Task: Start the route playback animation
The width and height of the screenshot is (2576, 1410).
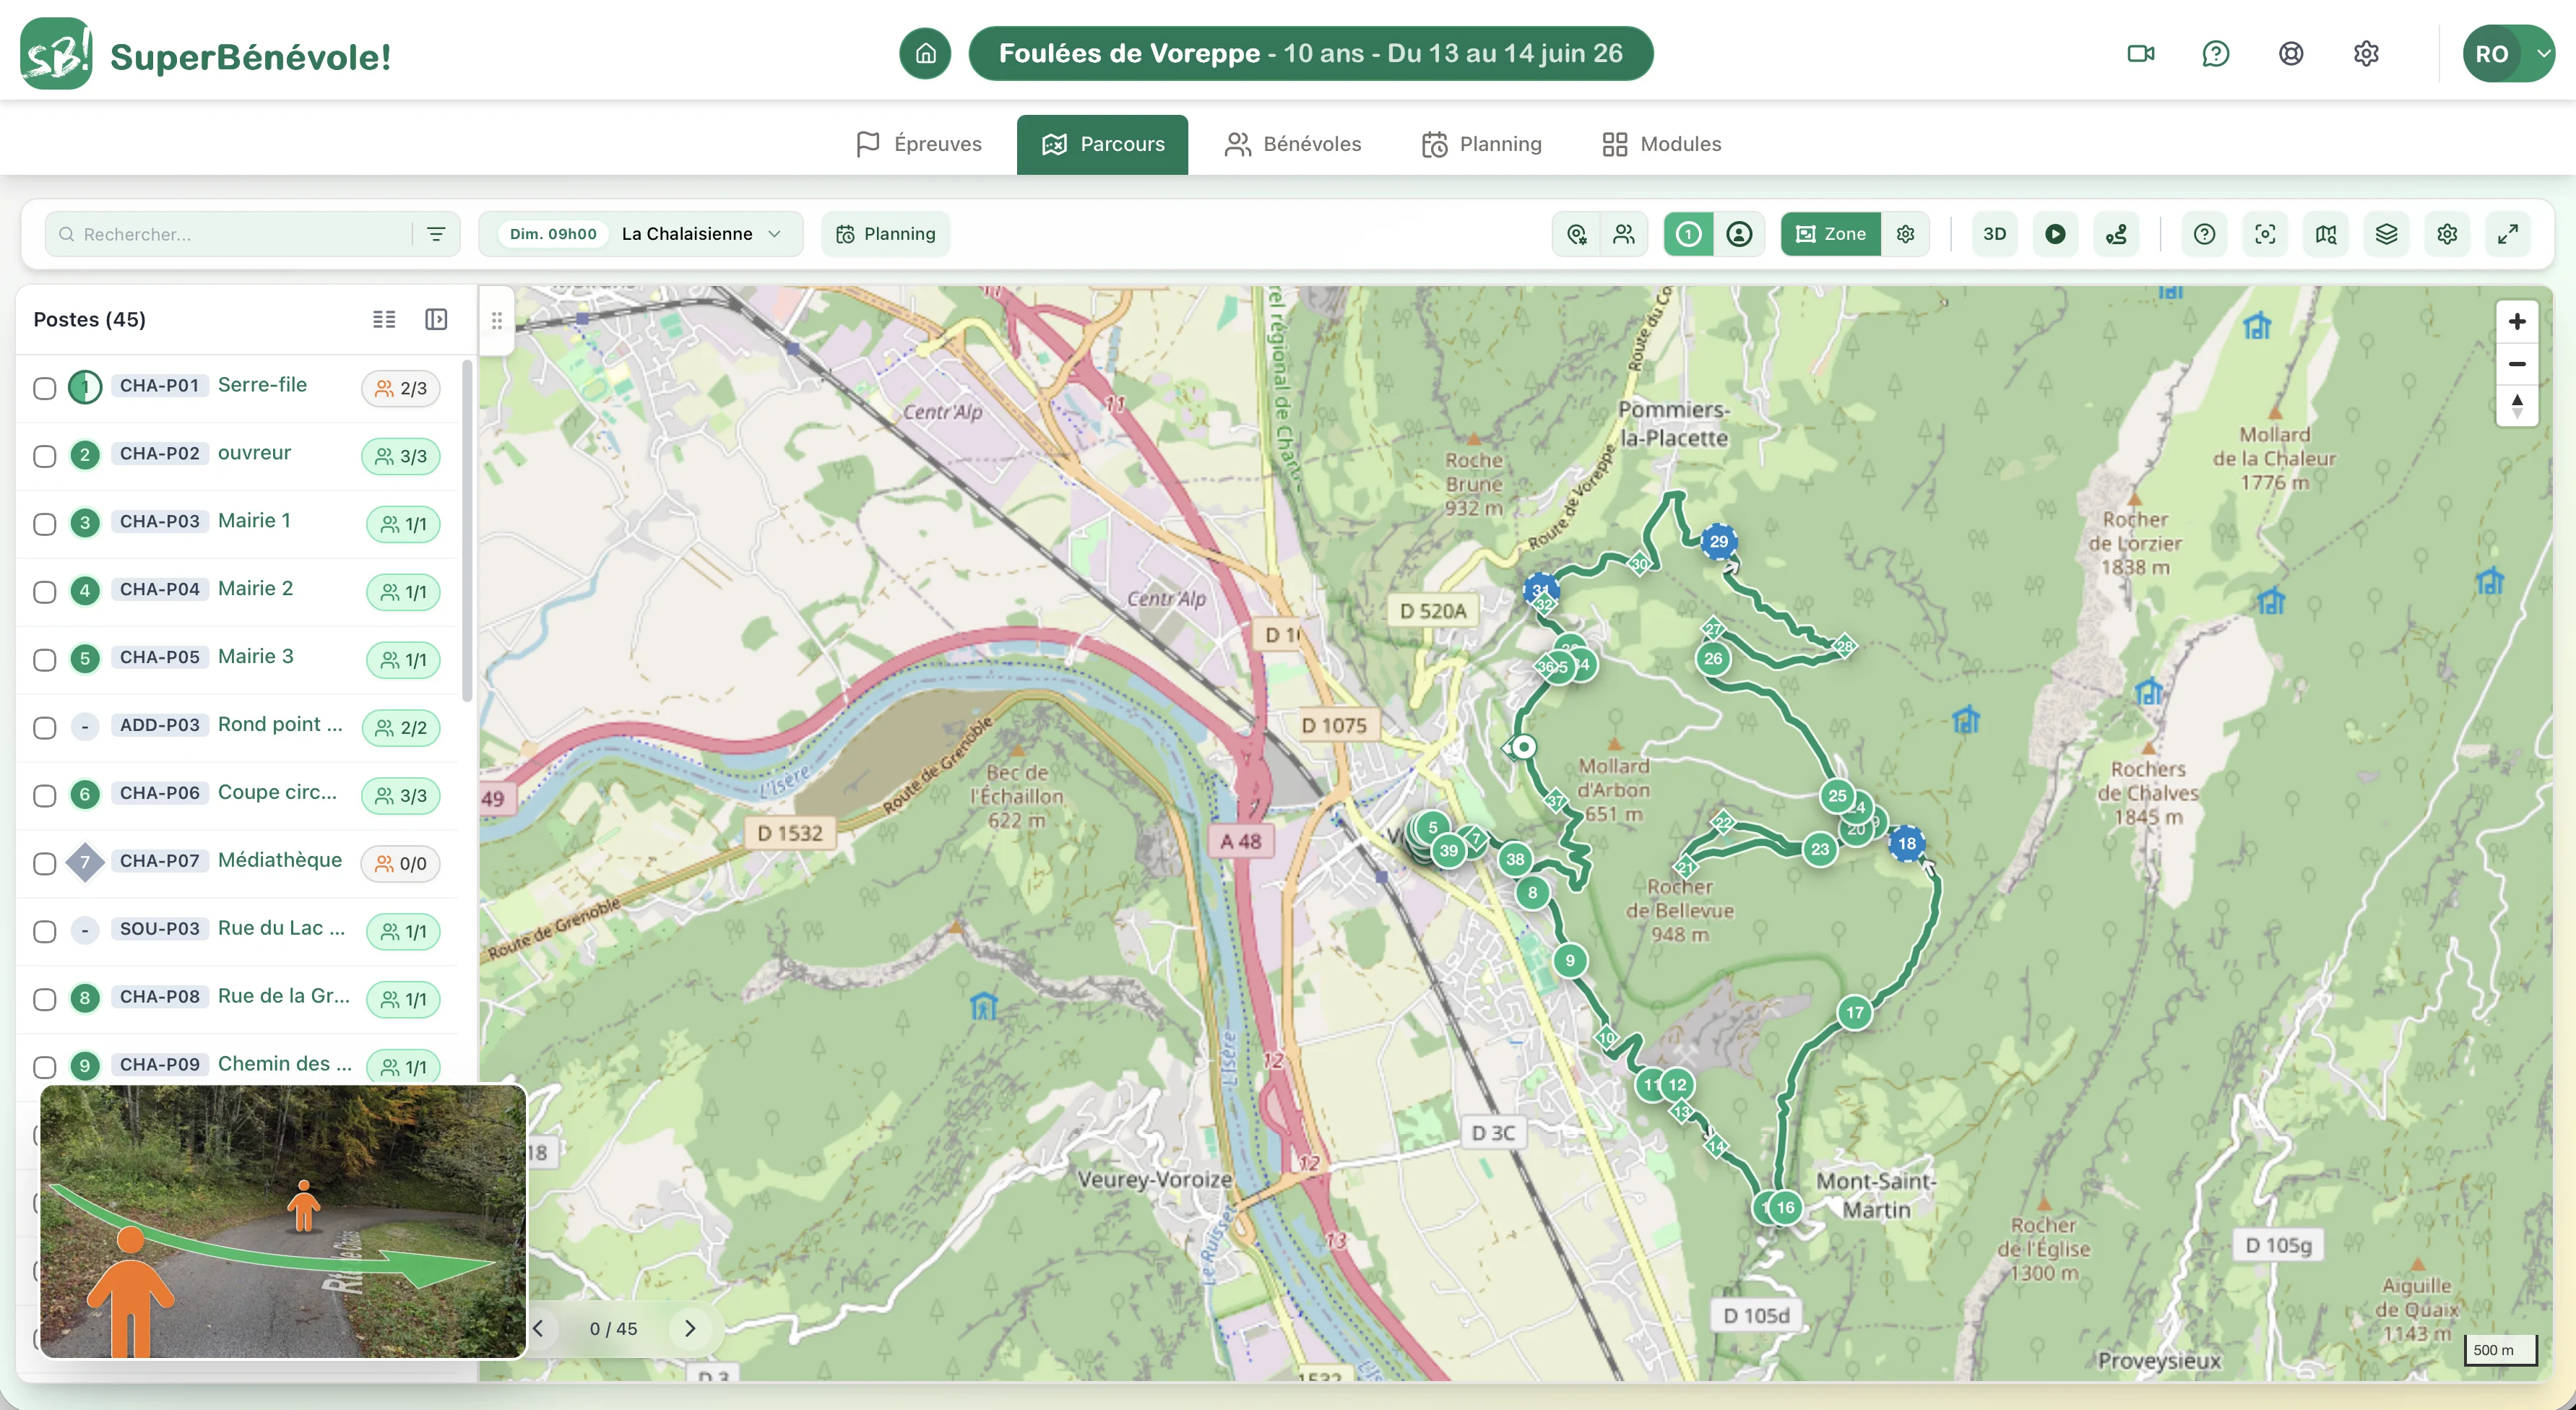Action: (x=2055, y=234)
